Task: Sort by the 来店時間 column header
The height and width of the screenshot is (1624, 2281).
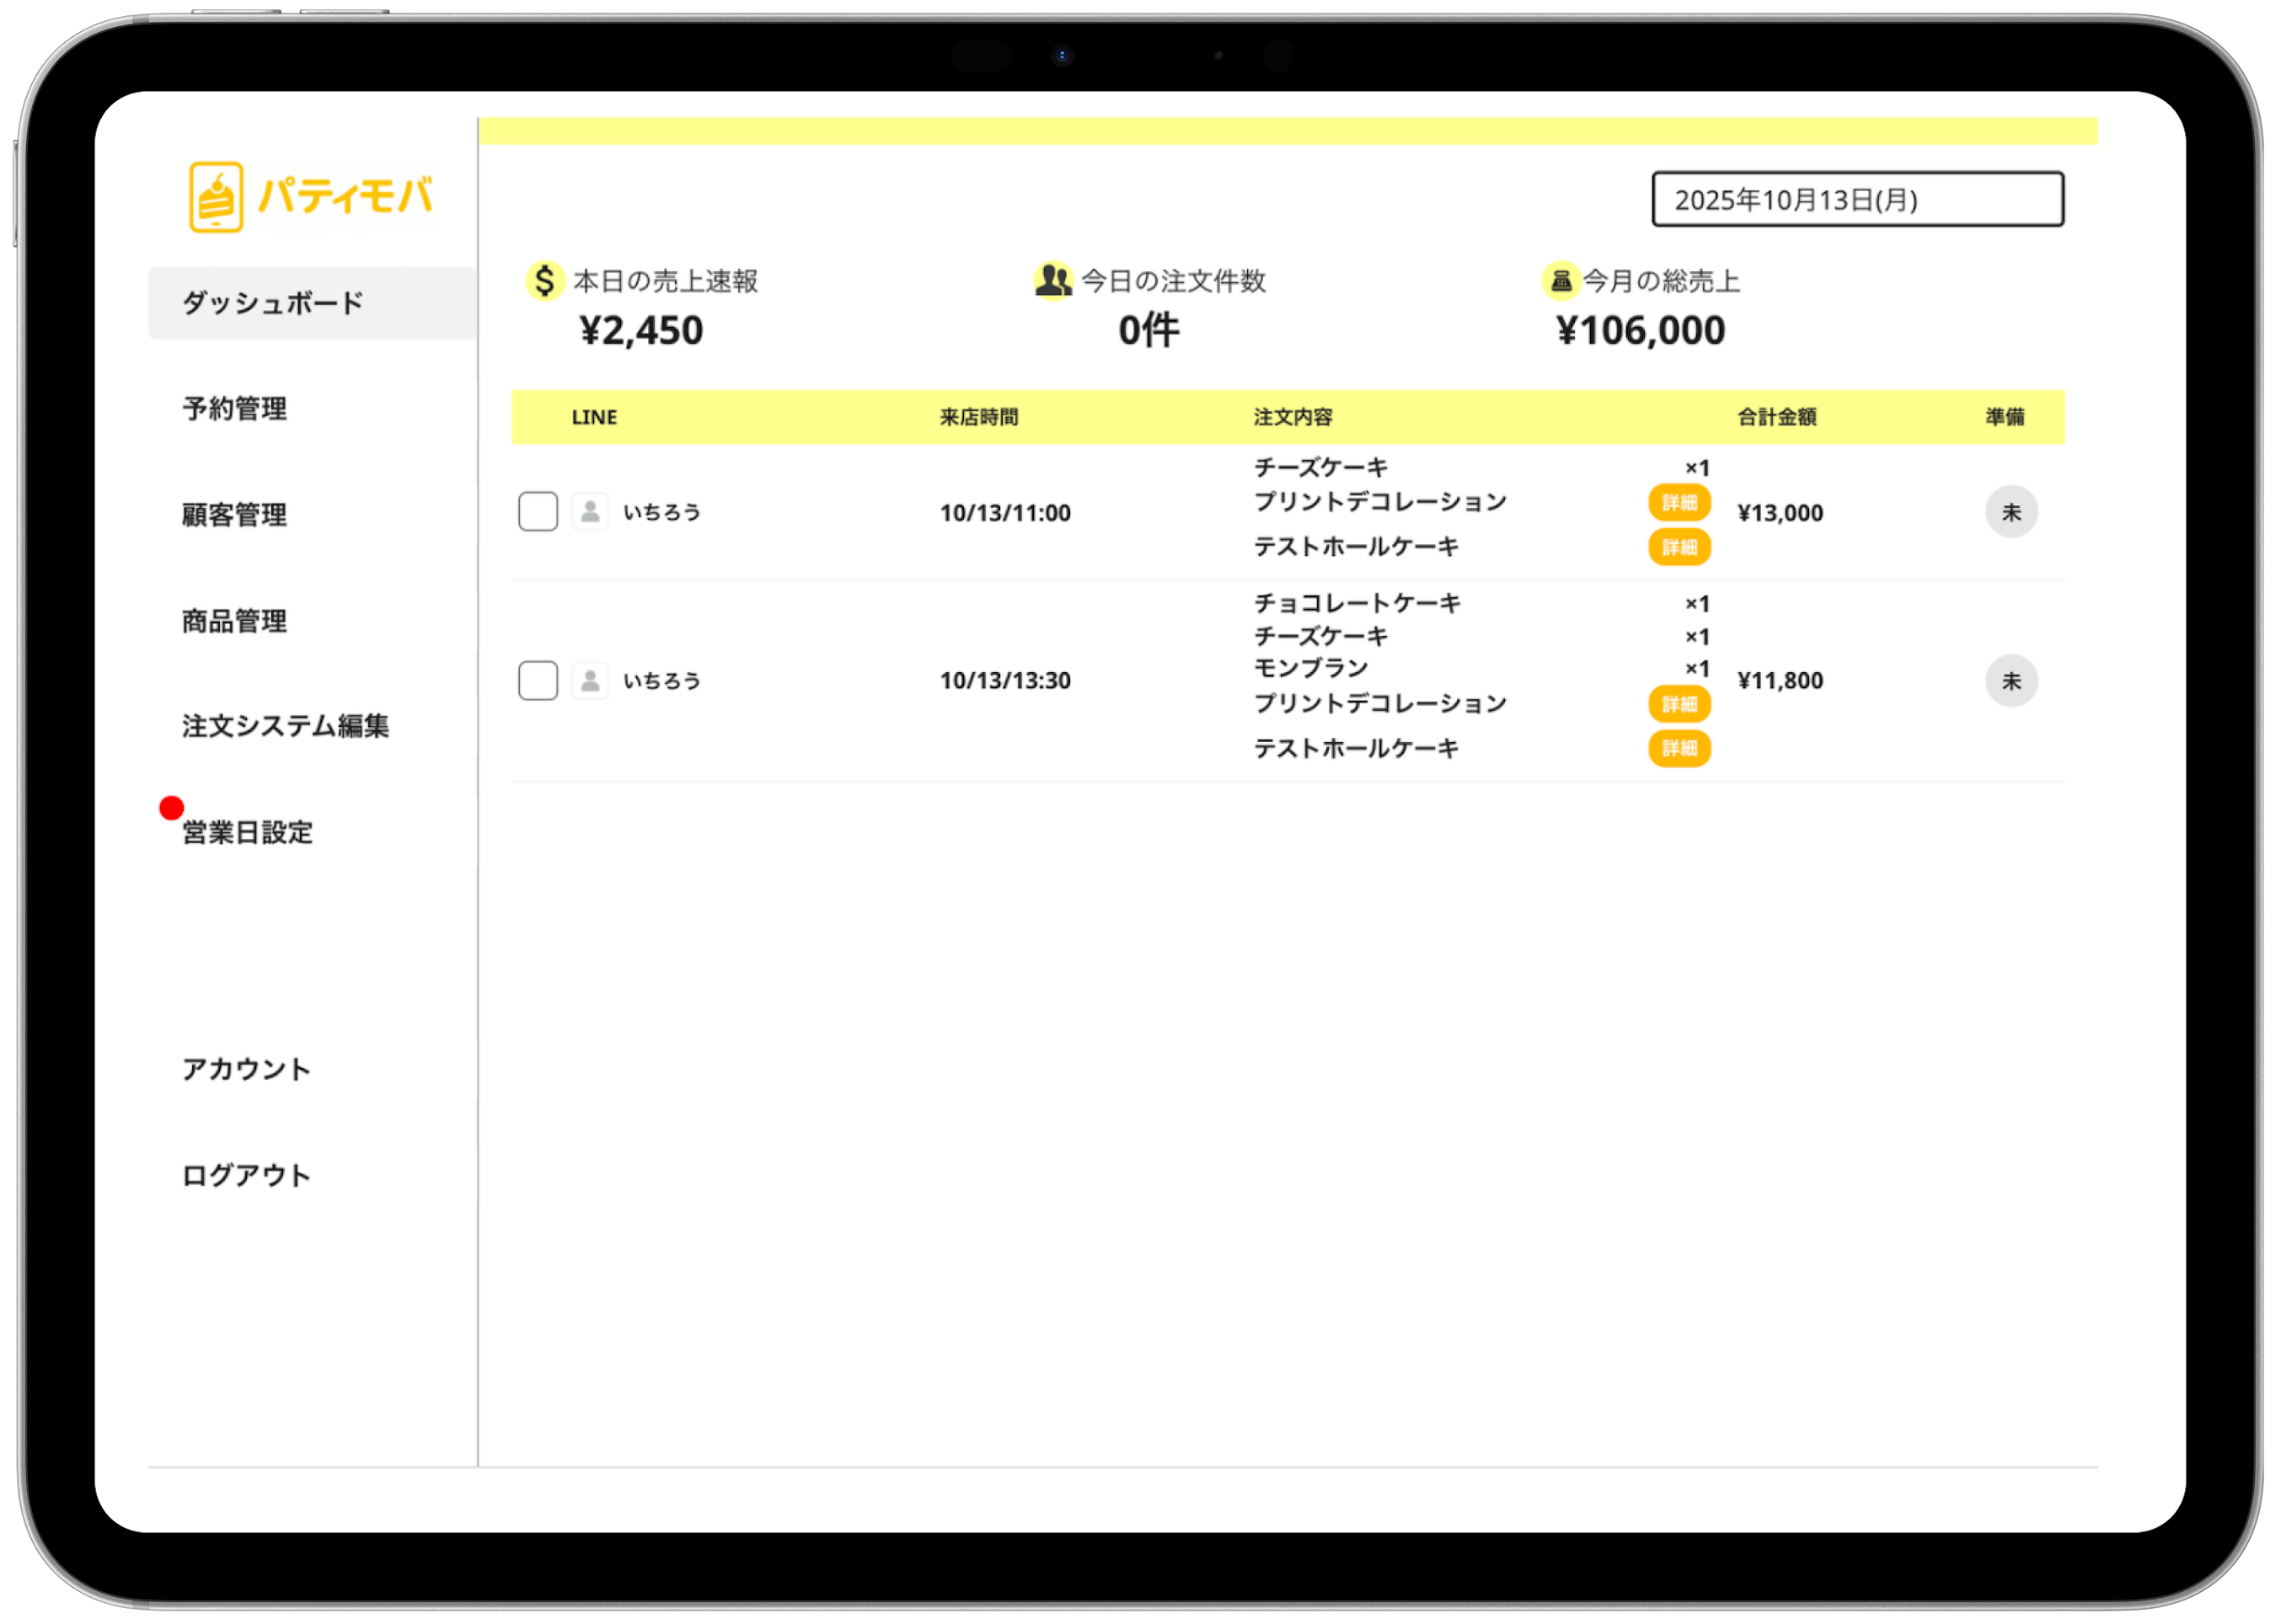Action: click(978, 418)
